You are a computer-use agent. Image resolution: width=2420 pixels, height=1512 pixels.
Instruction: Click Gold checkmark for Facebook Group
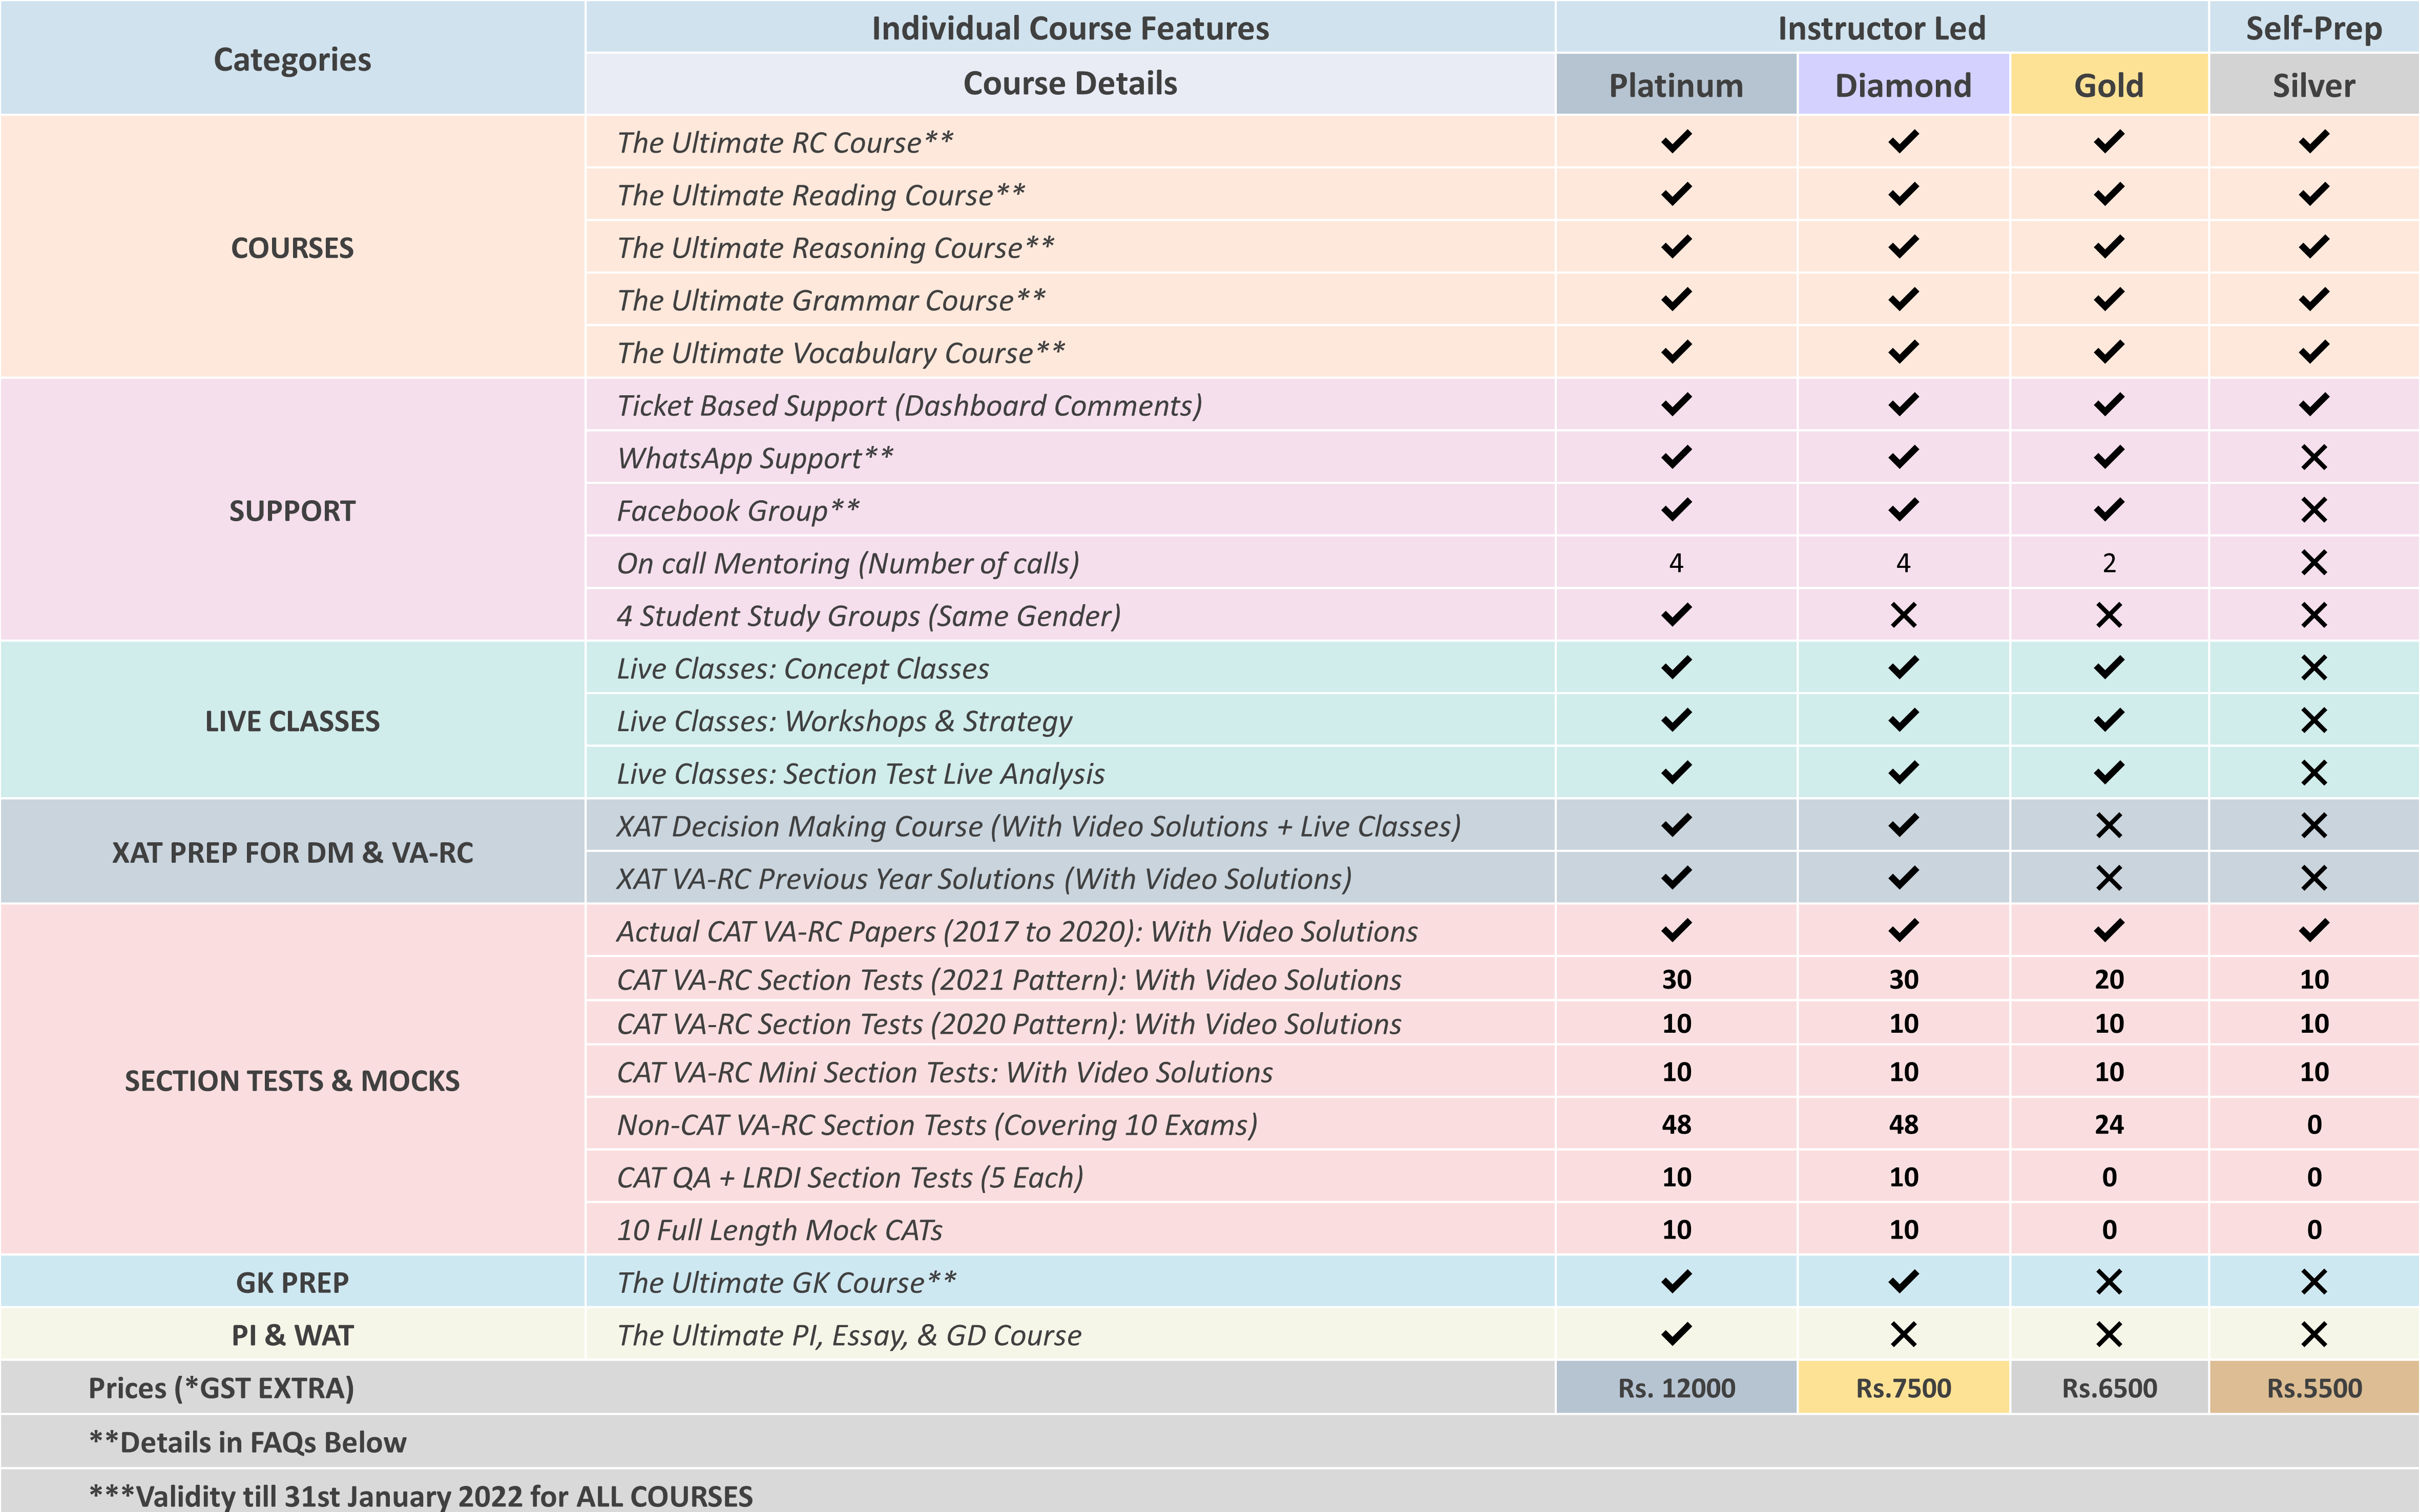point(2108,510)
